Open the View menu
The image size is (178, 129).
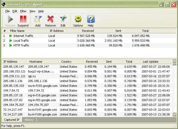32,11
